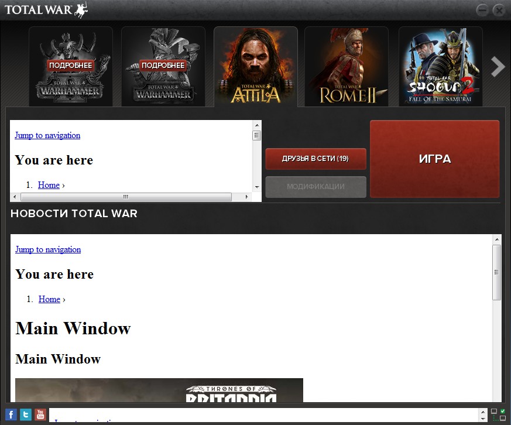Click the 'НОВОСТИ TOTAL WAR' heading
This screenshot has height=425, width=511.
[x=74, y=214]
